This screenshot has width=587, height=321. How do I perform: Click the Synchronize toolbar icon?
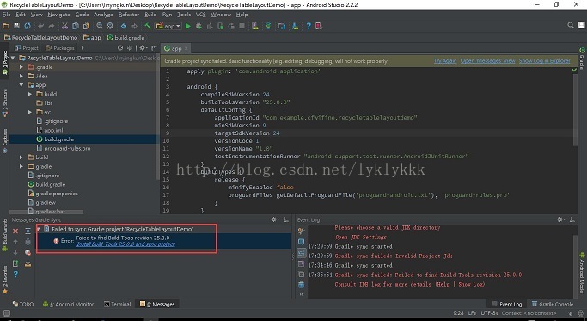(28, 26)
